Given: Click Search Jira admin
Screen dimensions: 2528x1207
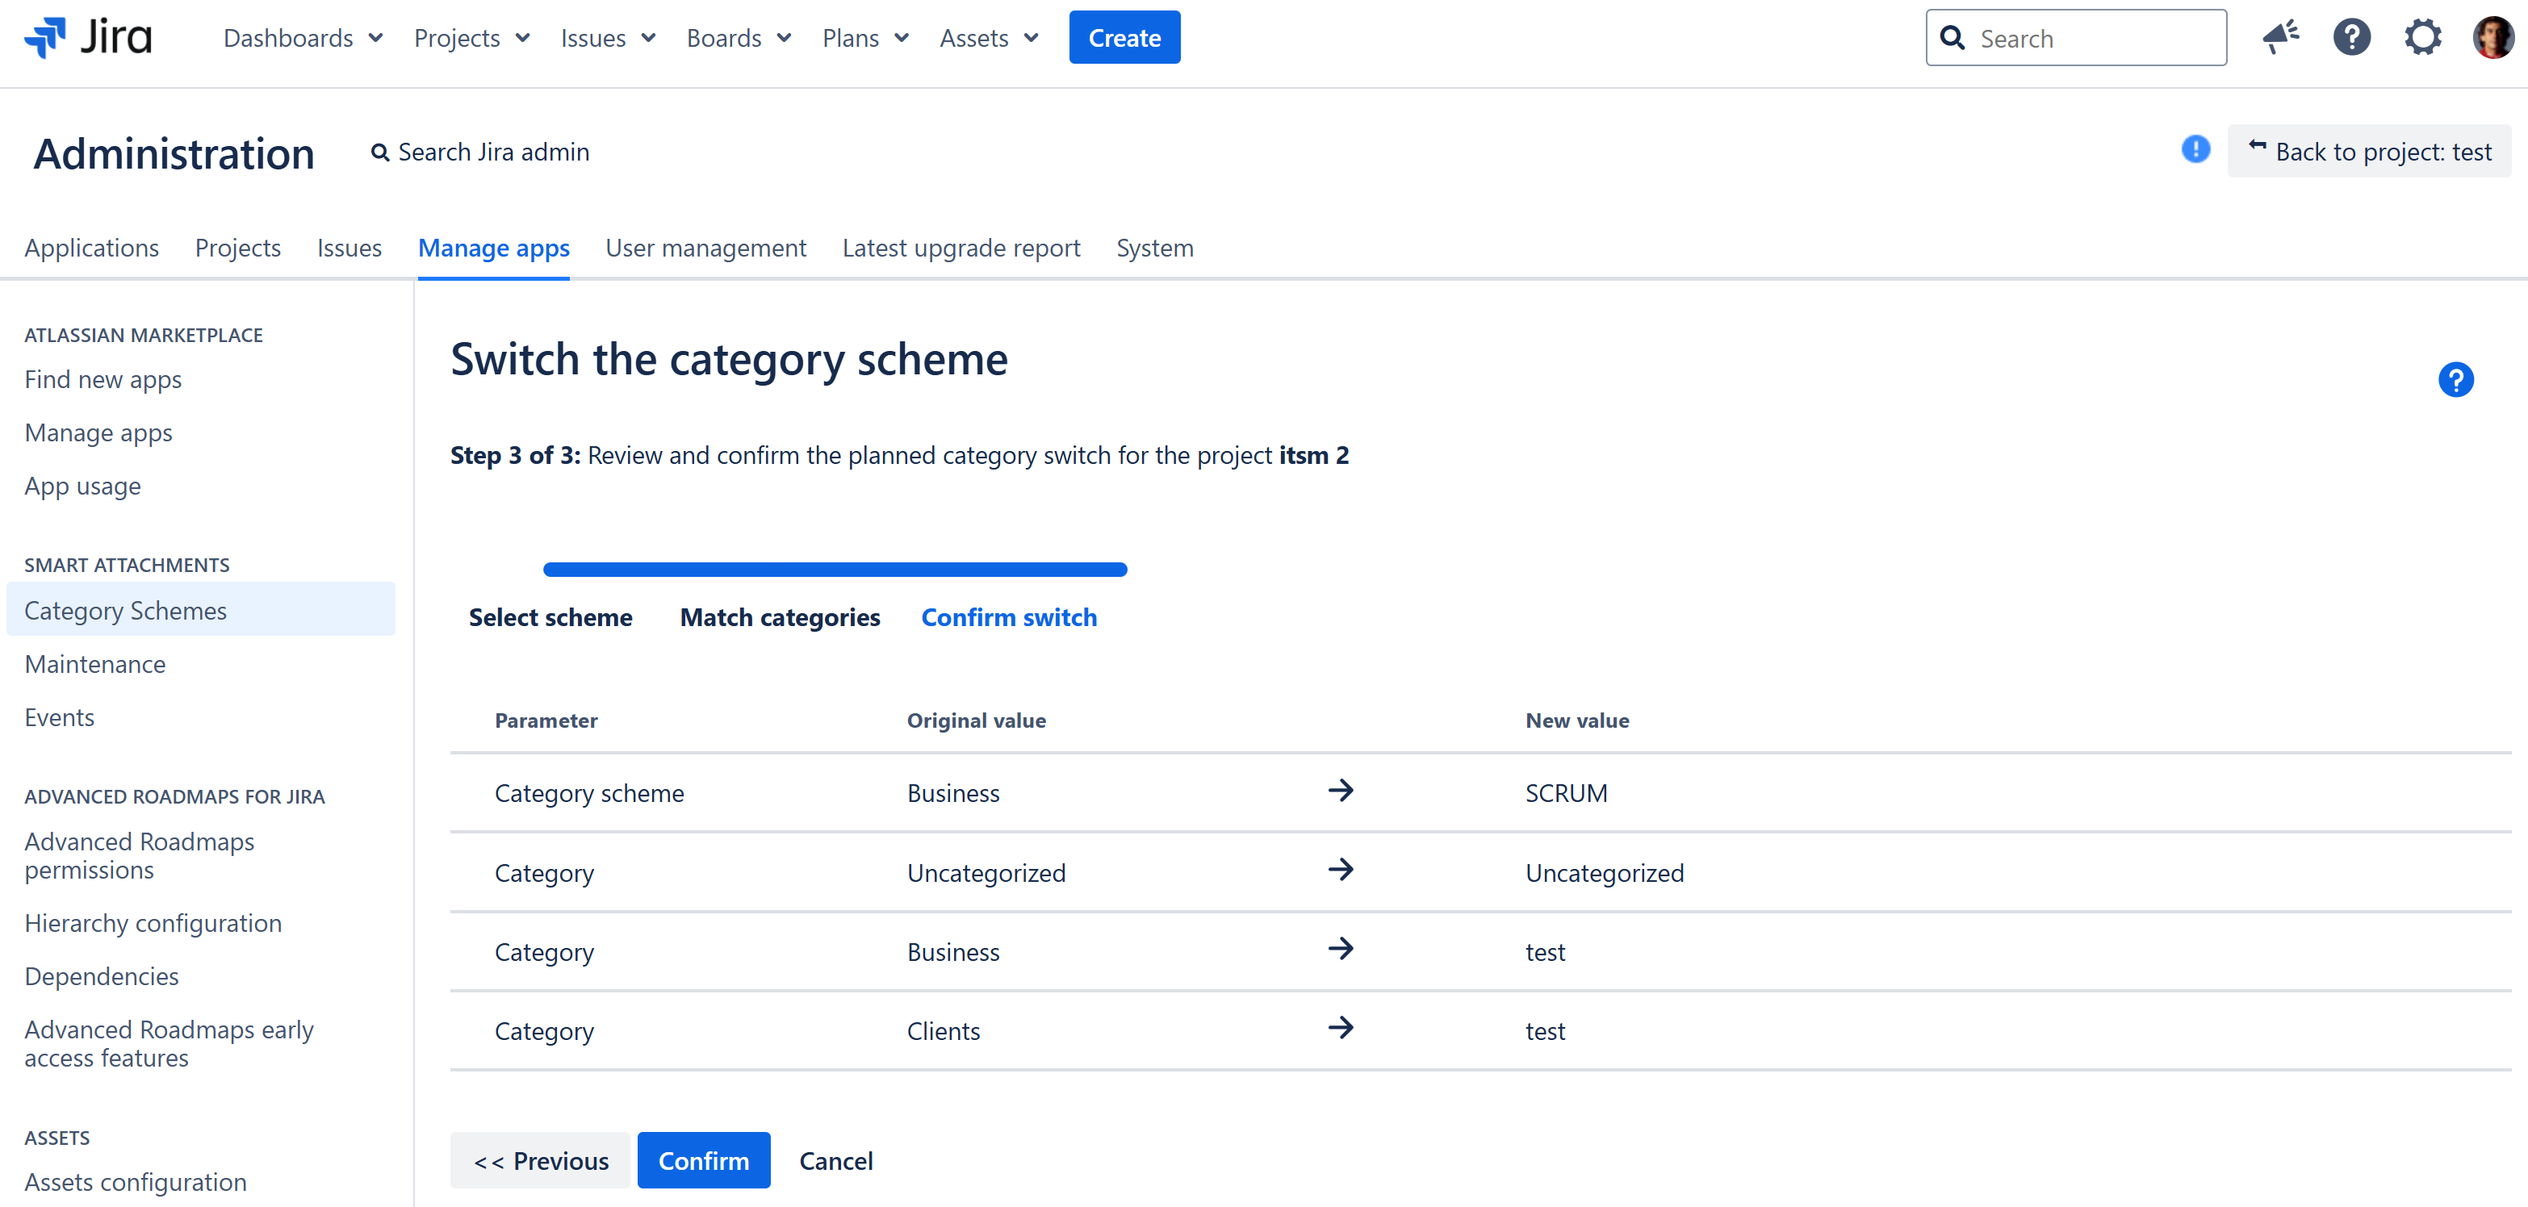Looking at the screenshot, I should click(480, 152).
